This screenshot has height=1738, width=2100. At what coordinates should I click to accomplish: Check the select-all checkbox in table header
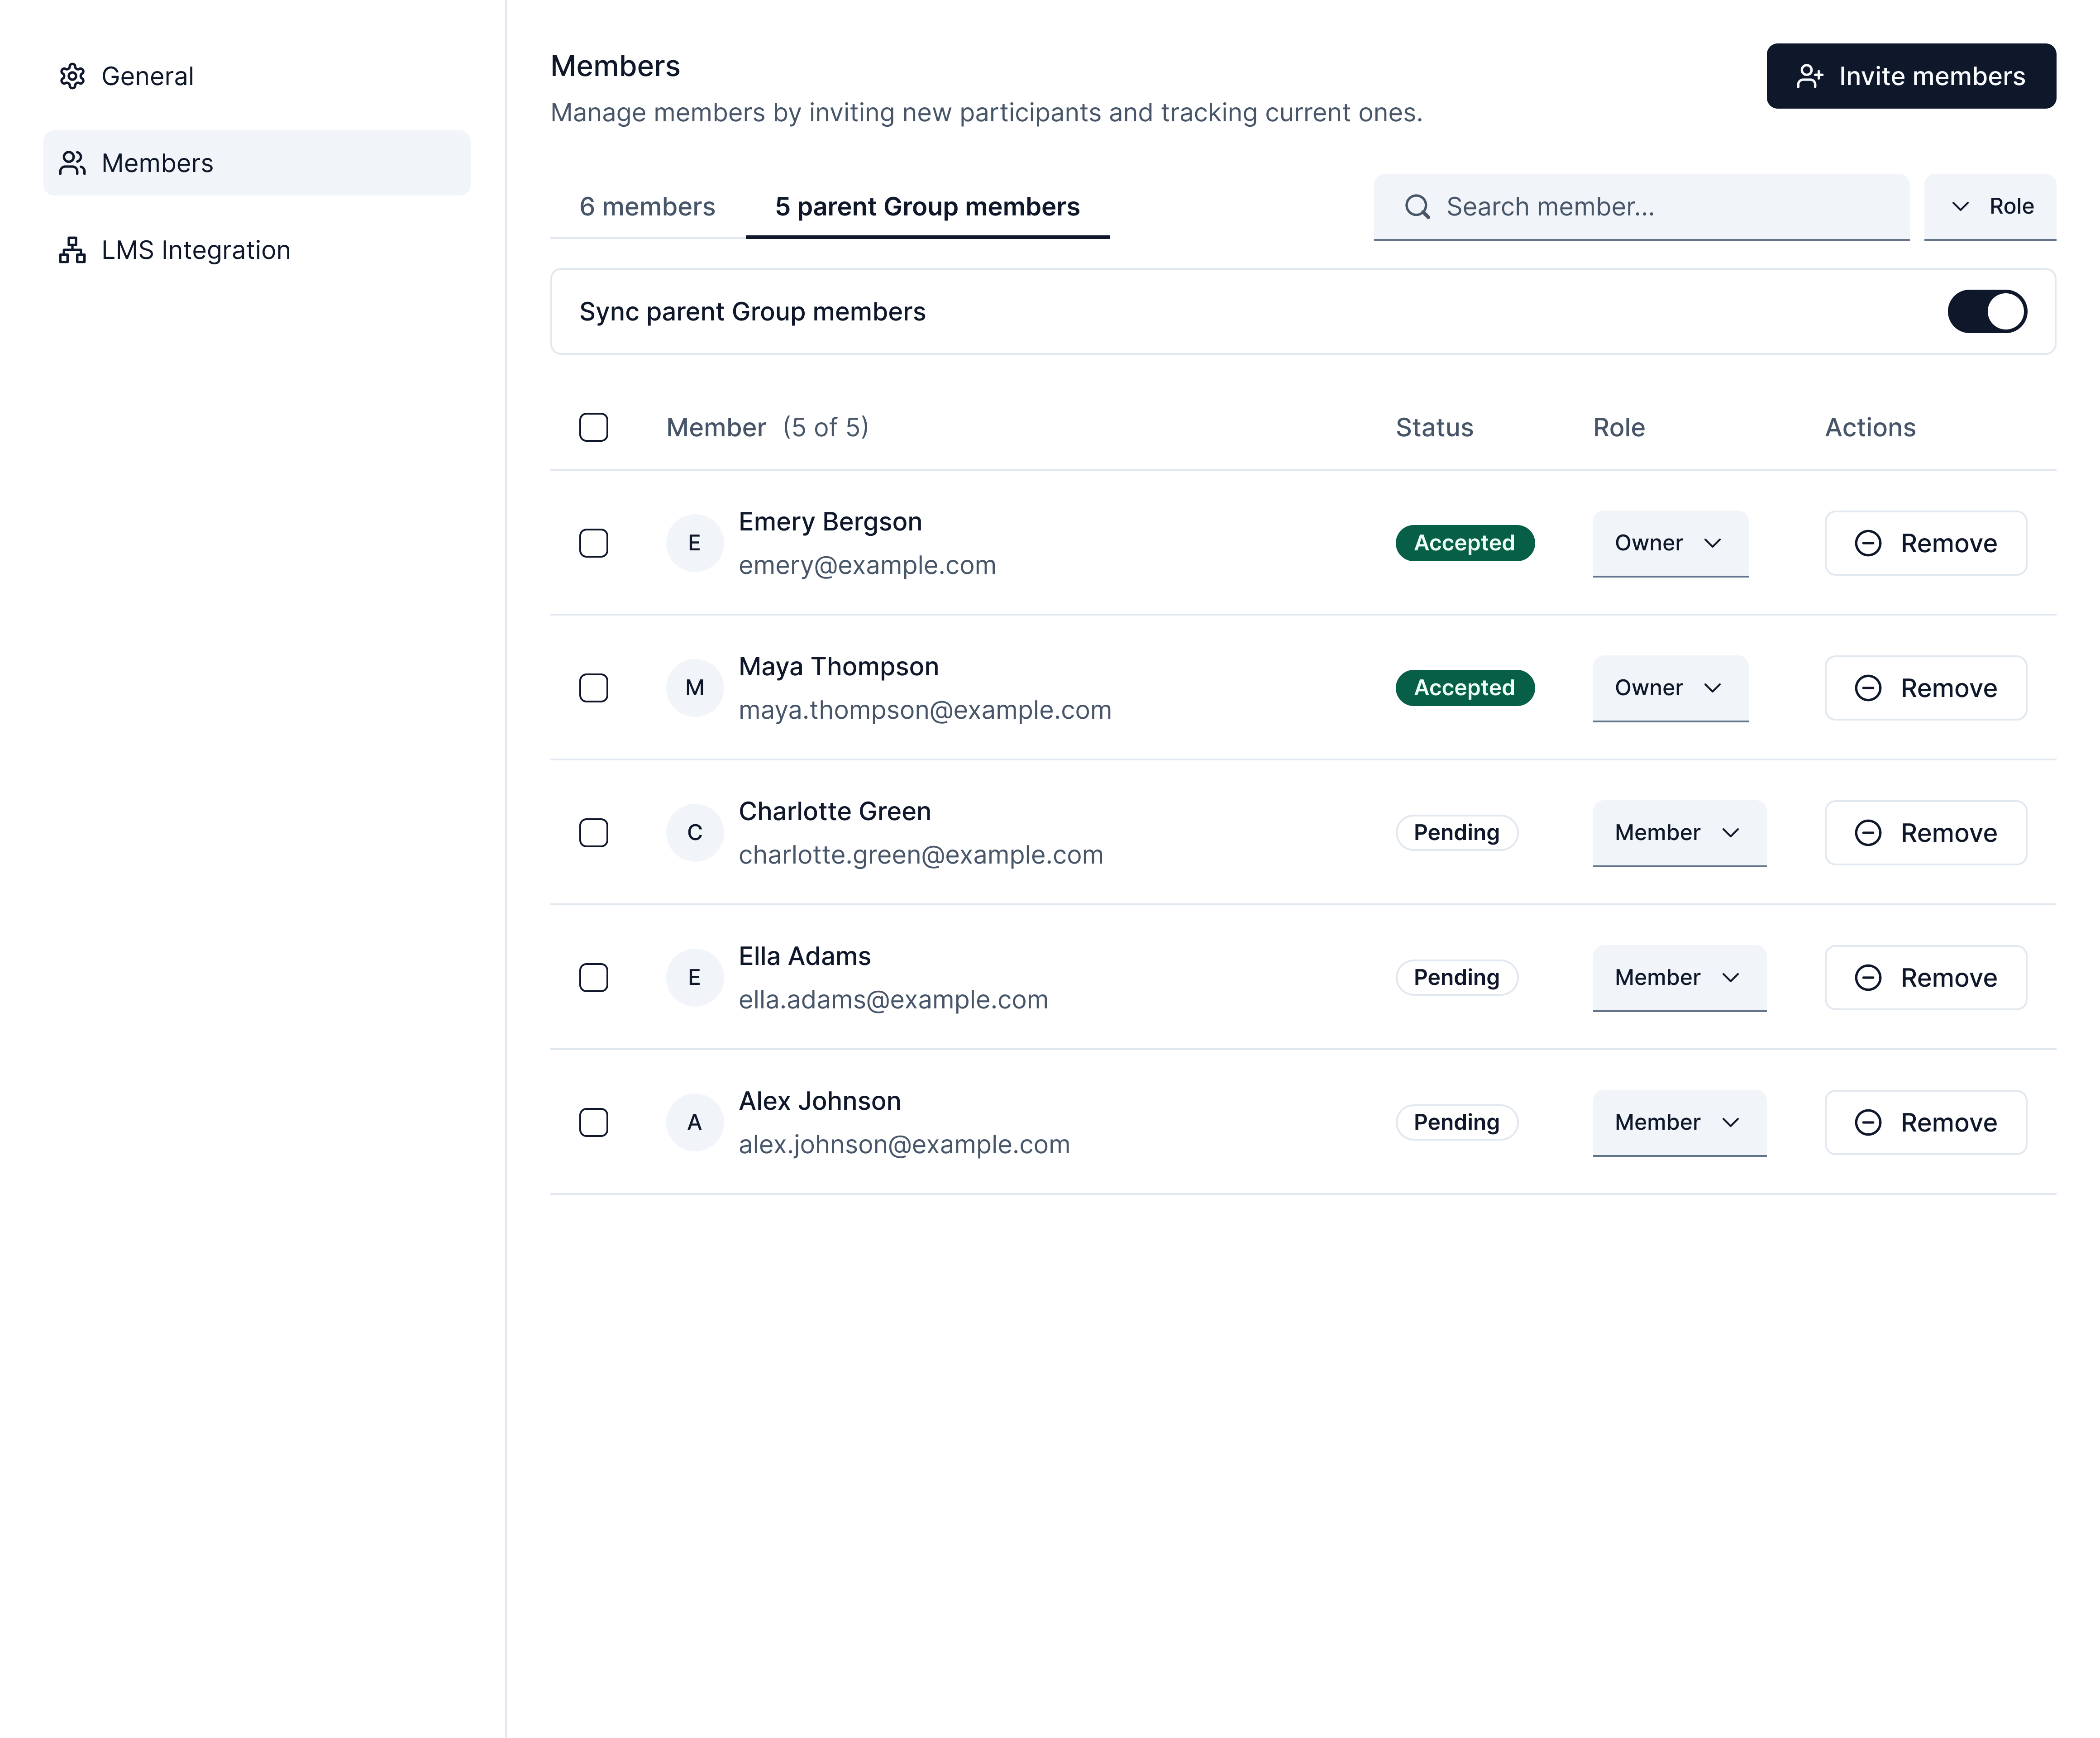click(x=593, y=427)
